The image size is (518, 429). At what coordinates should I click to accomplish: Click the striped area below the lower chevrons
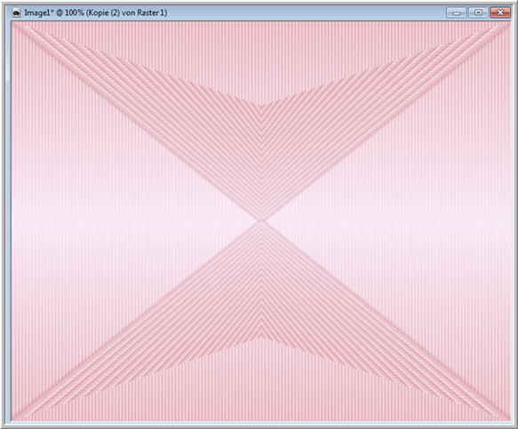coord(261,390)
